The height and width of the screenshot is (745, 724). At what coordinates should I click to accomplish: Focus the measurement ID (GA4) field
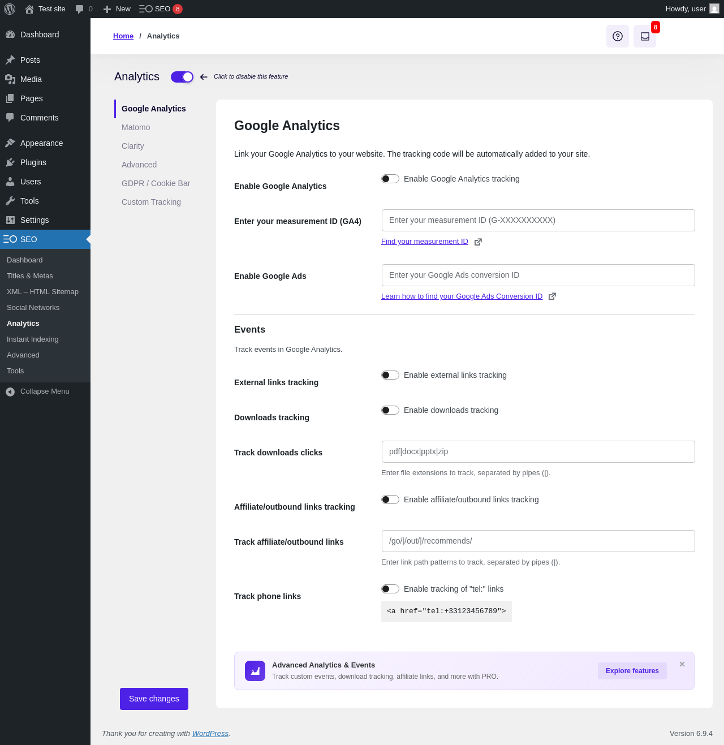tap(538, 221)
